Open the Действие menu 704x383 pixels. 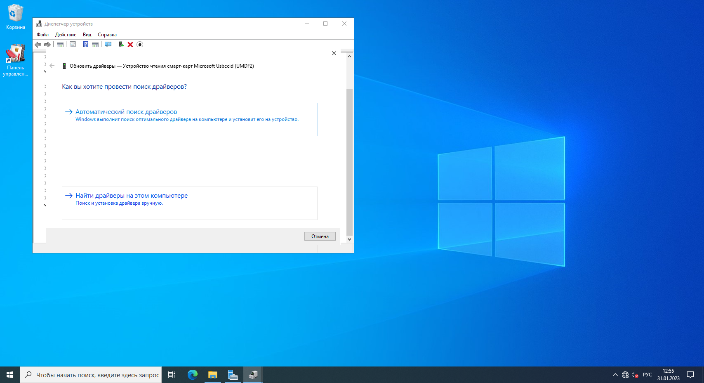[x=66, y=35]
